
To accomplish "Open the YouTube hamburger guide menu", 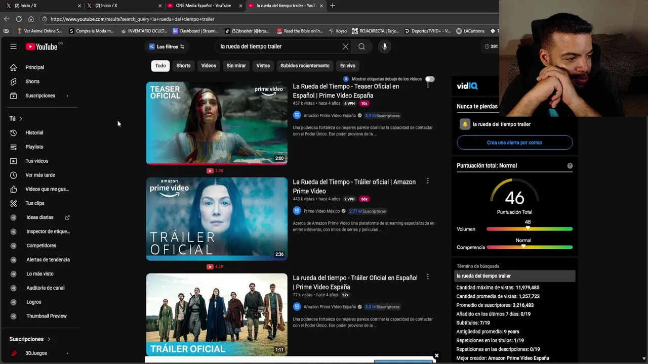I will click(x=14, y=47).
